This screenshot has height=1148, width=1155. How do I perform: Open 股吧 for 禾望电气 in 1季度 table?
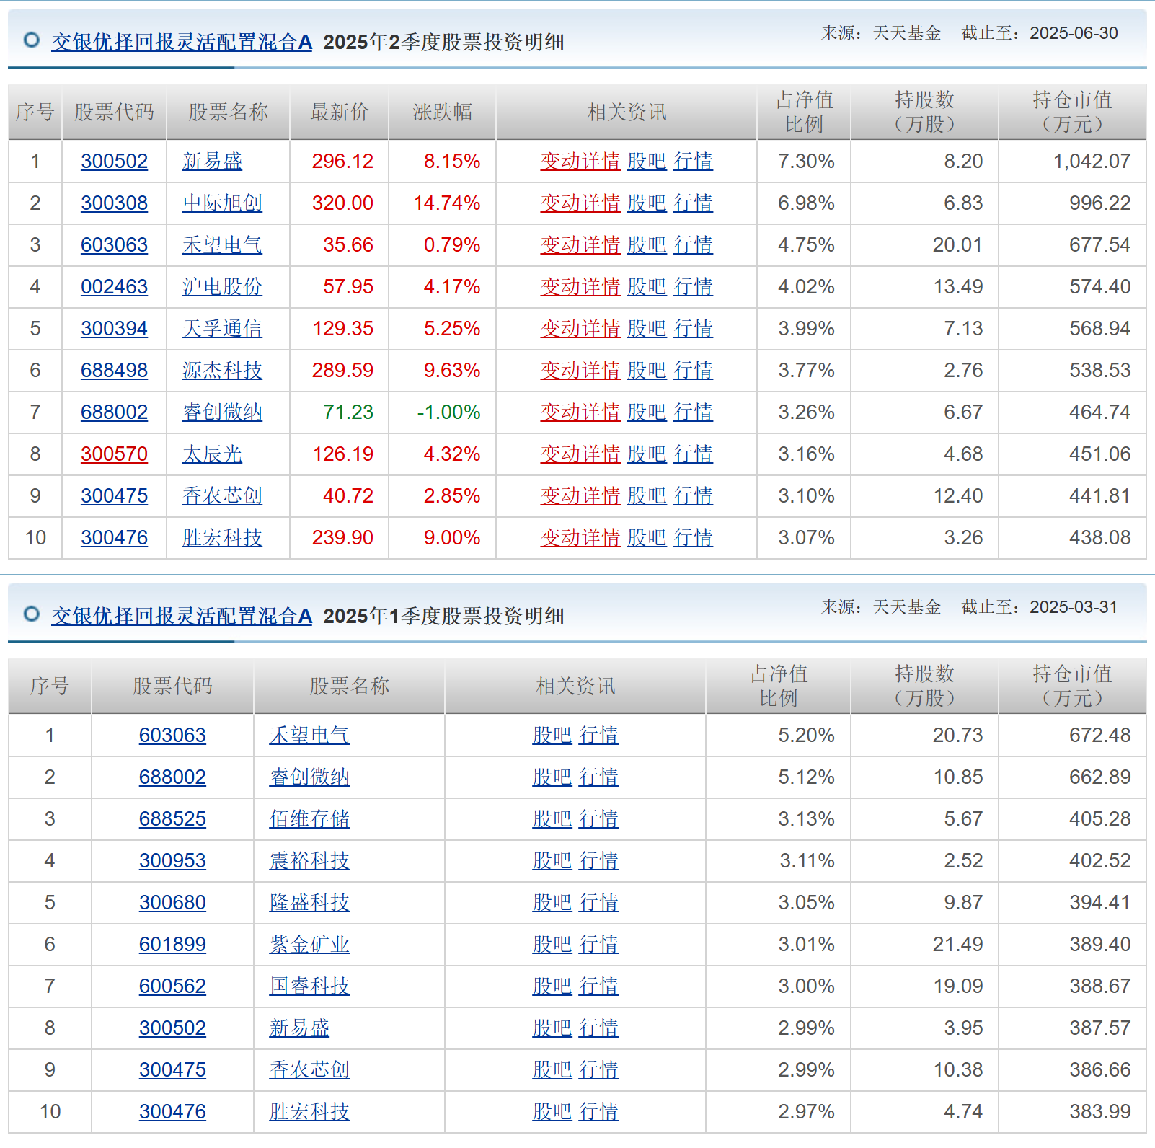(x=552, y=736)
